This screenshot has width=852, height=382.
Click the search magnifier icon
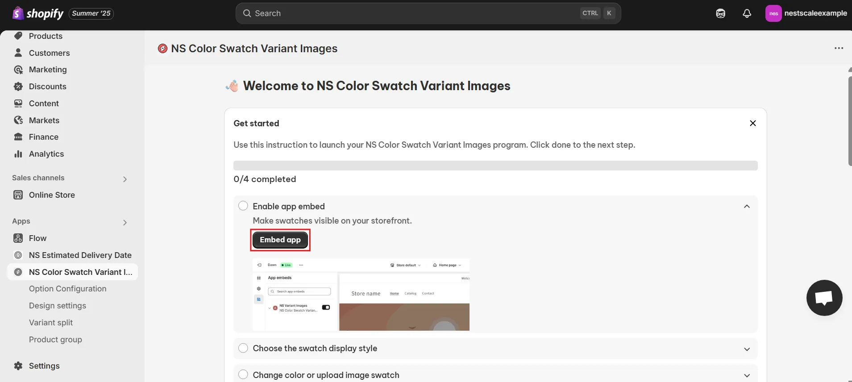[x=247, y=13]
